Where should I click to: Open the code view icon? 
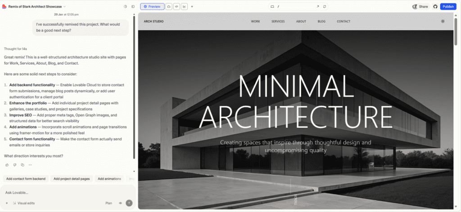click(176, 6)
